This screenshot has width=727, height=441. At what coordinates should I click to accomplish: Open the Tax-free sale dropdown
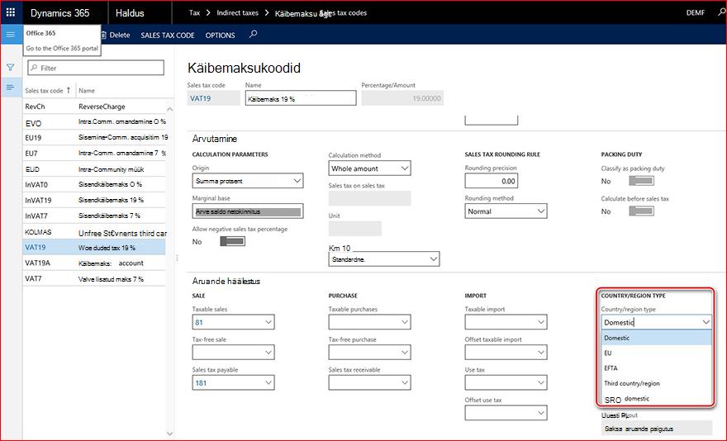pyautogui.click(x=233, y=353)
